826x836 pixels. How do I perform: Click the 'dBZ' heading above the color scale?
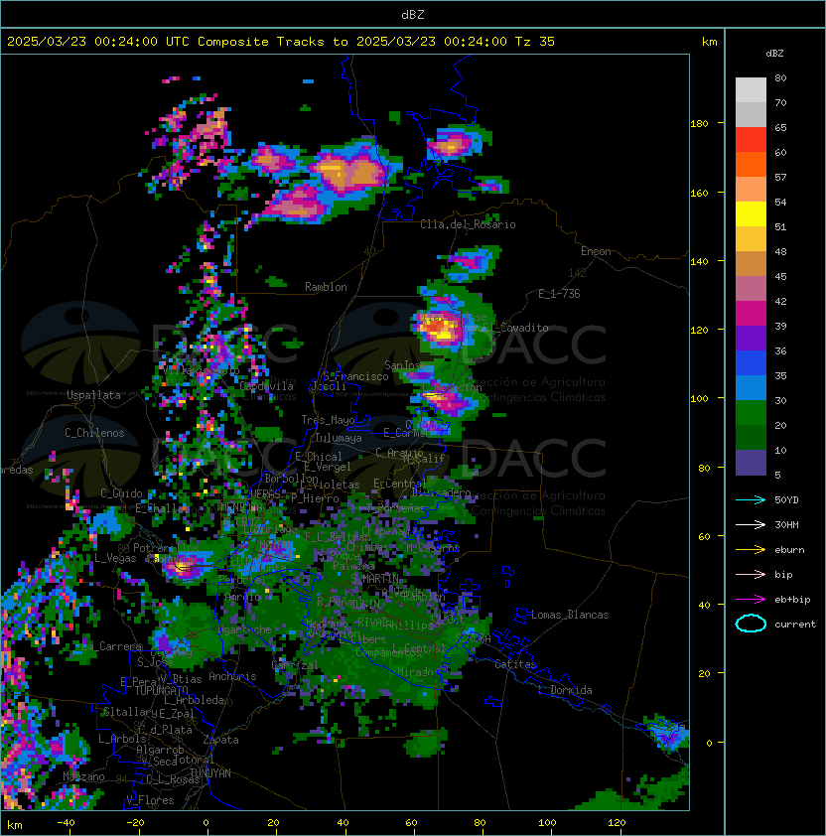[x=774, y=54]
